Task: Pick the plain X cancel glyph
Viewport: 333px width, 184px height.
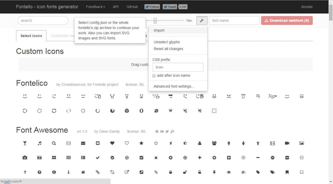Action: click(156, 158)
